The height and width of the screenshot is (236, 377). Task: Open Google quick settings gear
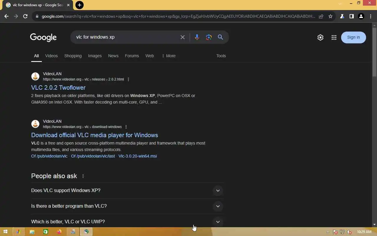click(x=320, y=37)
